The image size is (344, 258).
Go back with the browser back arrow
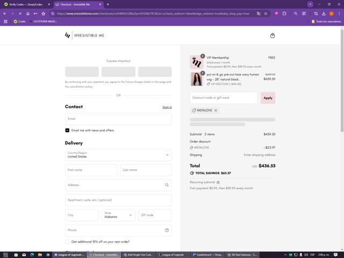pos(5,13)
